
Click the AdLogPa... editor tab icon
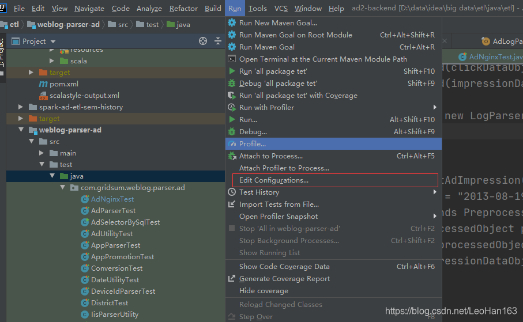click(486, 41)
